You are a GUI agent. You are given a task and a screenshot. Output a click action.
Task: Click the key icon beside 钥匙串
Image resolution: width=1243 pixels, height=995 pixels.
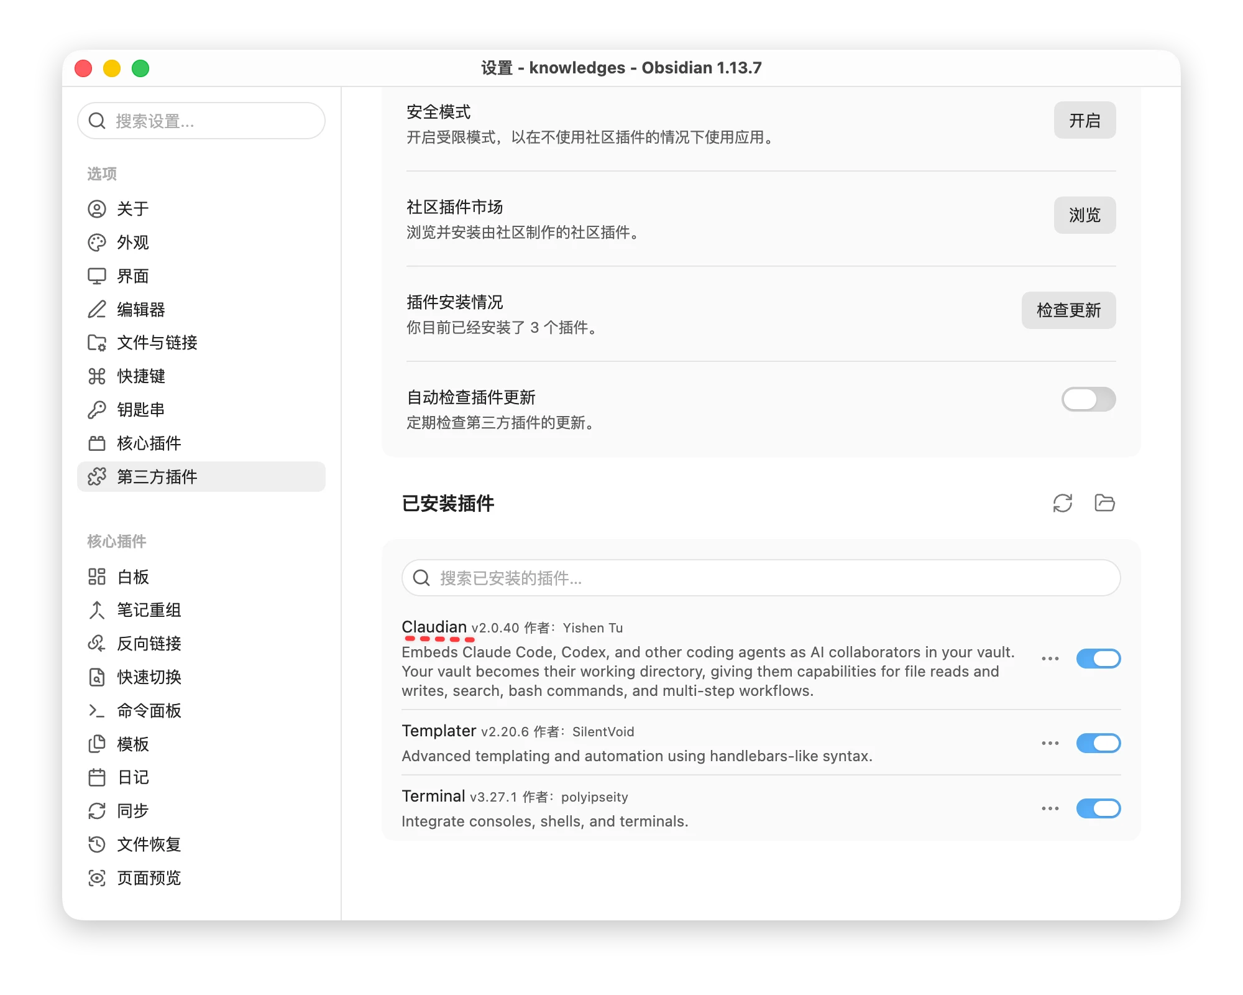[97, 410]
